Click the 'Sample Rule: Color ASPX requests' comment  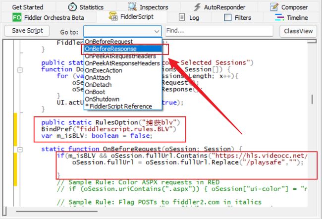[138, 182]
